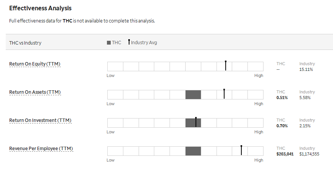This screenshot has height=173, width=333.
Task: Select Industry 15.11% Return On Equity value
Action: click(x=306, y=69)
